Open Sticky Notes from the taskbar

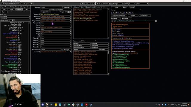coord(56,105)
